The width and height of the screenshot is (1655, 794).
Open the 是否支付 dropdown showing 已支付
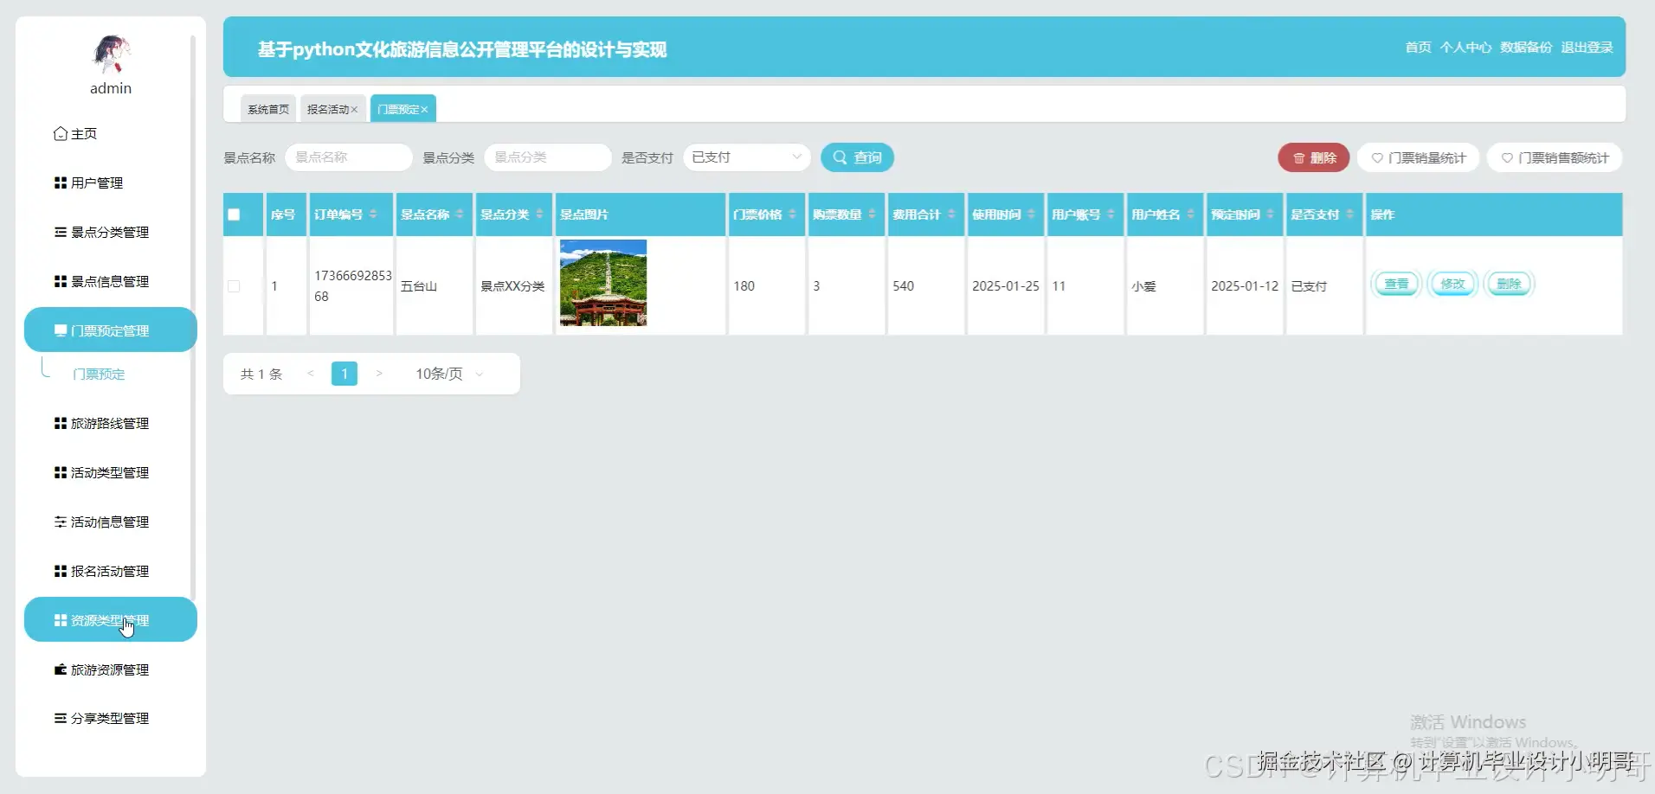pos(747,157)
